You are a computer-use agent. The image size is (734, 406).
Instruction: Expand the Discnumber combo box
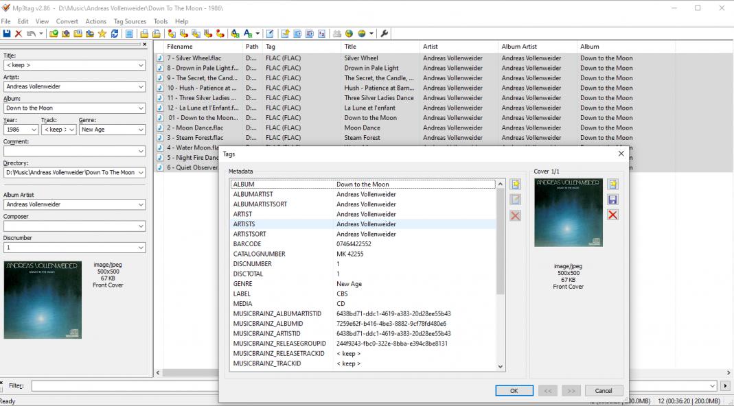tap(141, 248)
